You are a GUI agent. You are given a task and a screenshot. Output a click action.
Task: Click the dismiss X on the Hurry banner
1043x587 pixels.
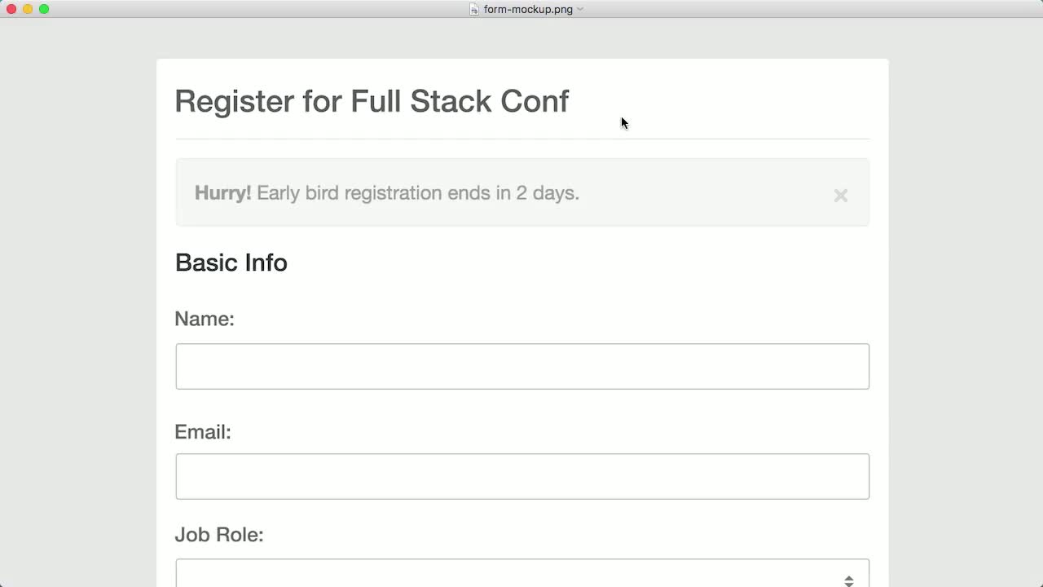click(x=840, y=196)
